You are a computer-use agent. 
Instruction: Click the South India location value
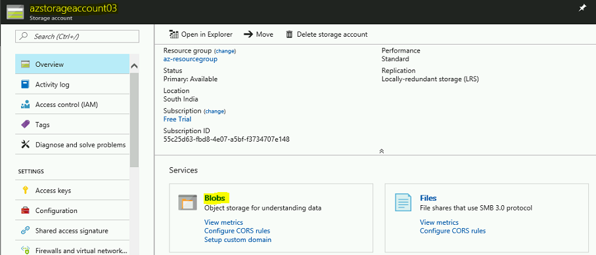click(181, 99)
